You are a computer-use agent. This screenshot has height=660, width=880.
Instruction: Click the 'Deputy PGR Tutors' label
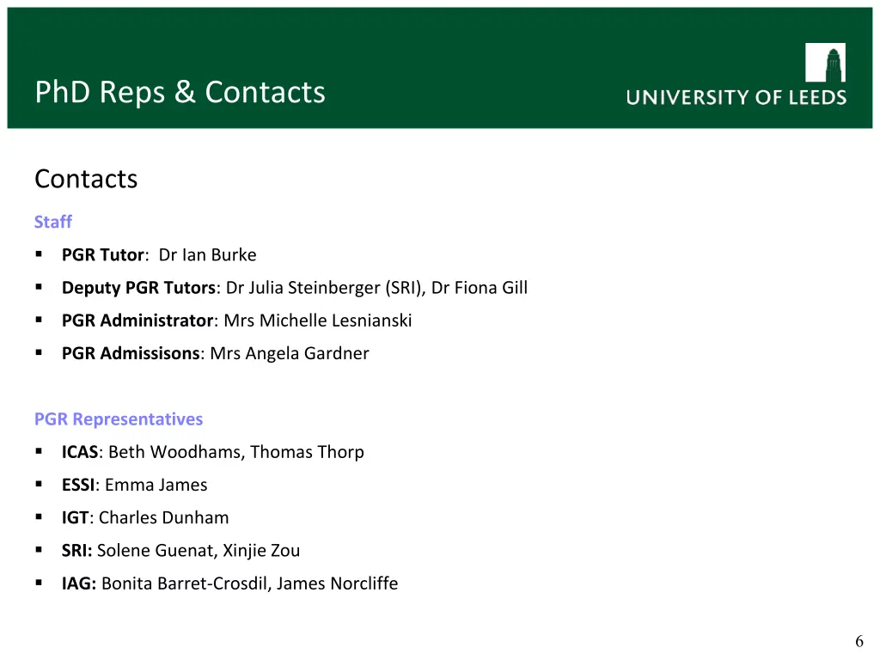[138, 287]
